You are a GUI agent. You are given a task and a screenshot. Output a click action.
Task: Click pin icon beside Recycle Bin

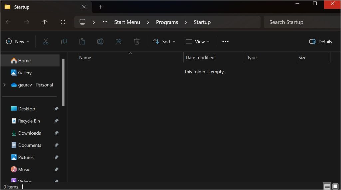tap(56, 121)
